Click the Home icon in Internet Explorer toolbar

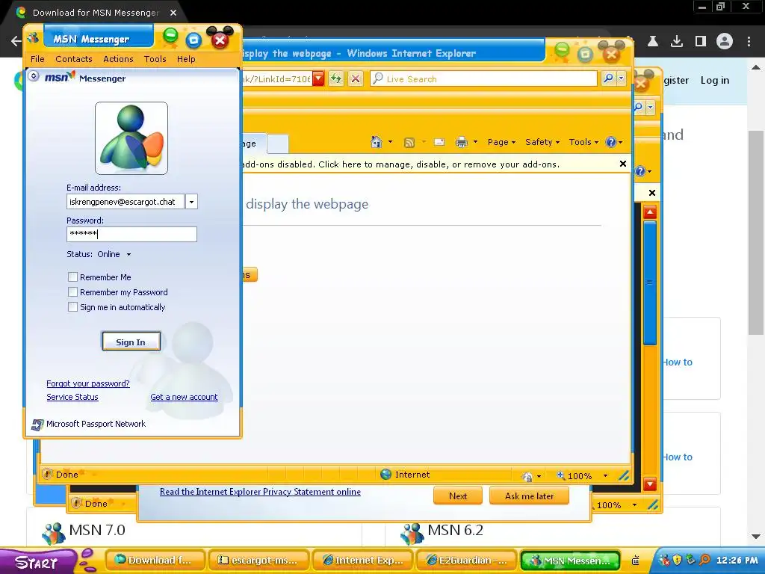[x=377, y=142]
